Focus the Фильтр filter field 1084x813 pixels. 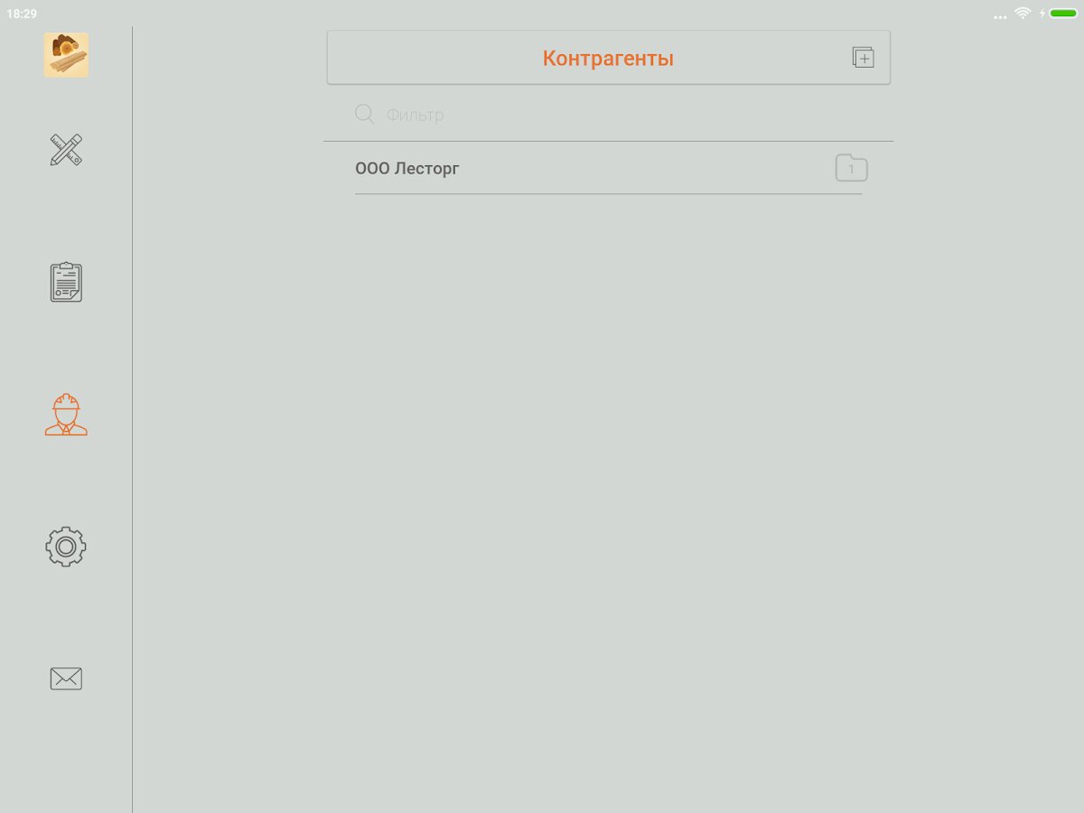(623, 115)
